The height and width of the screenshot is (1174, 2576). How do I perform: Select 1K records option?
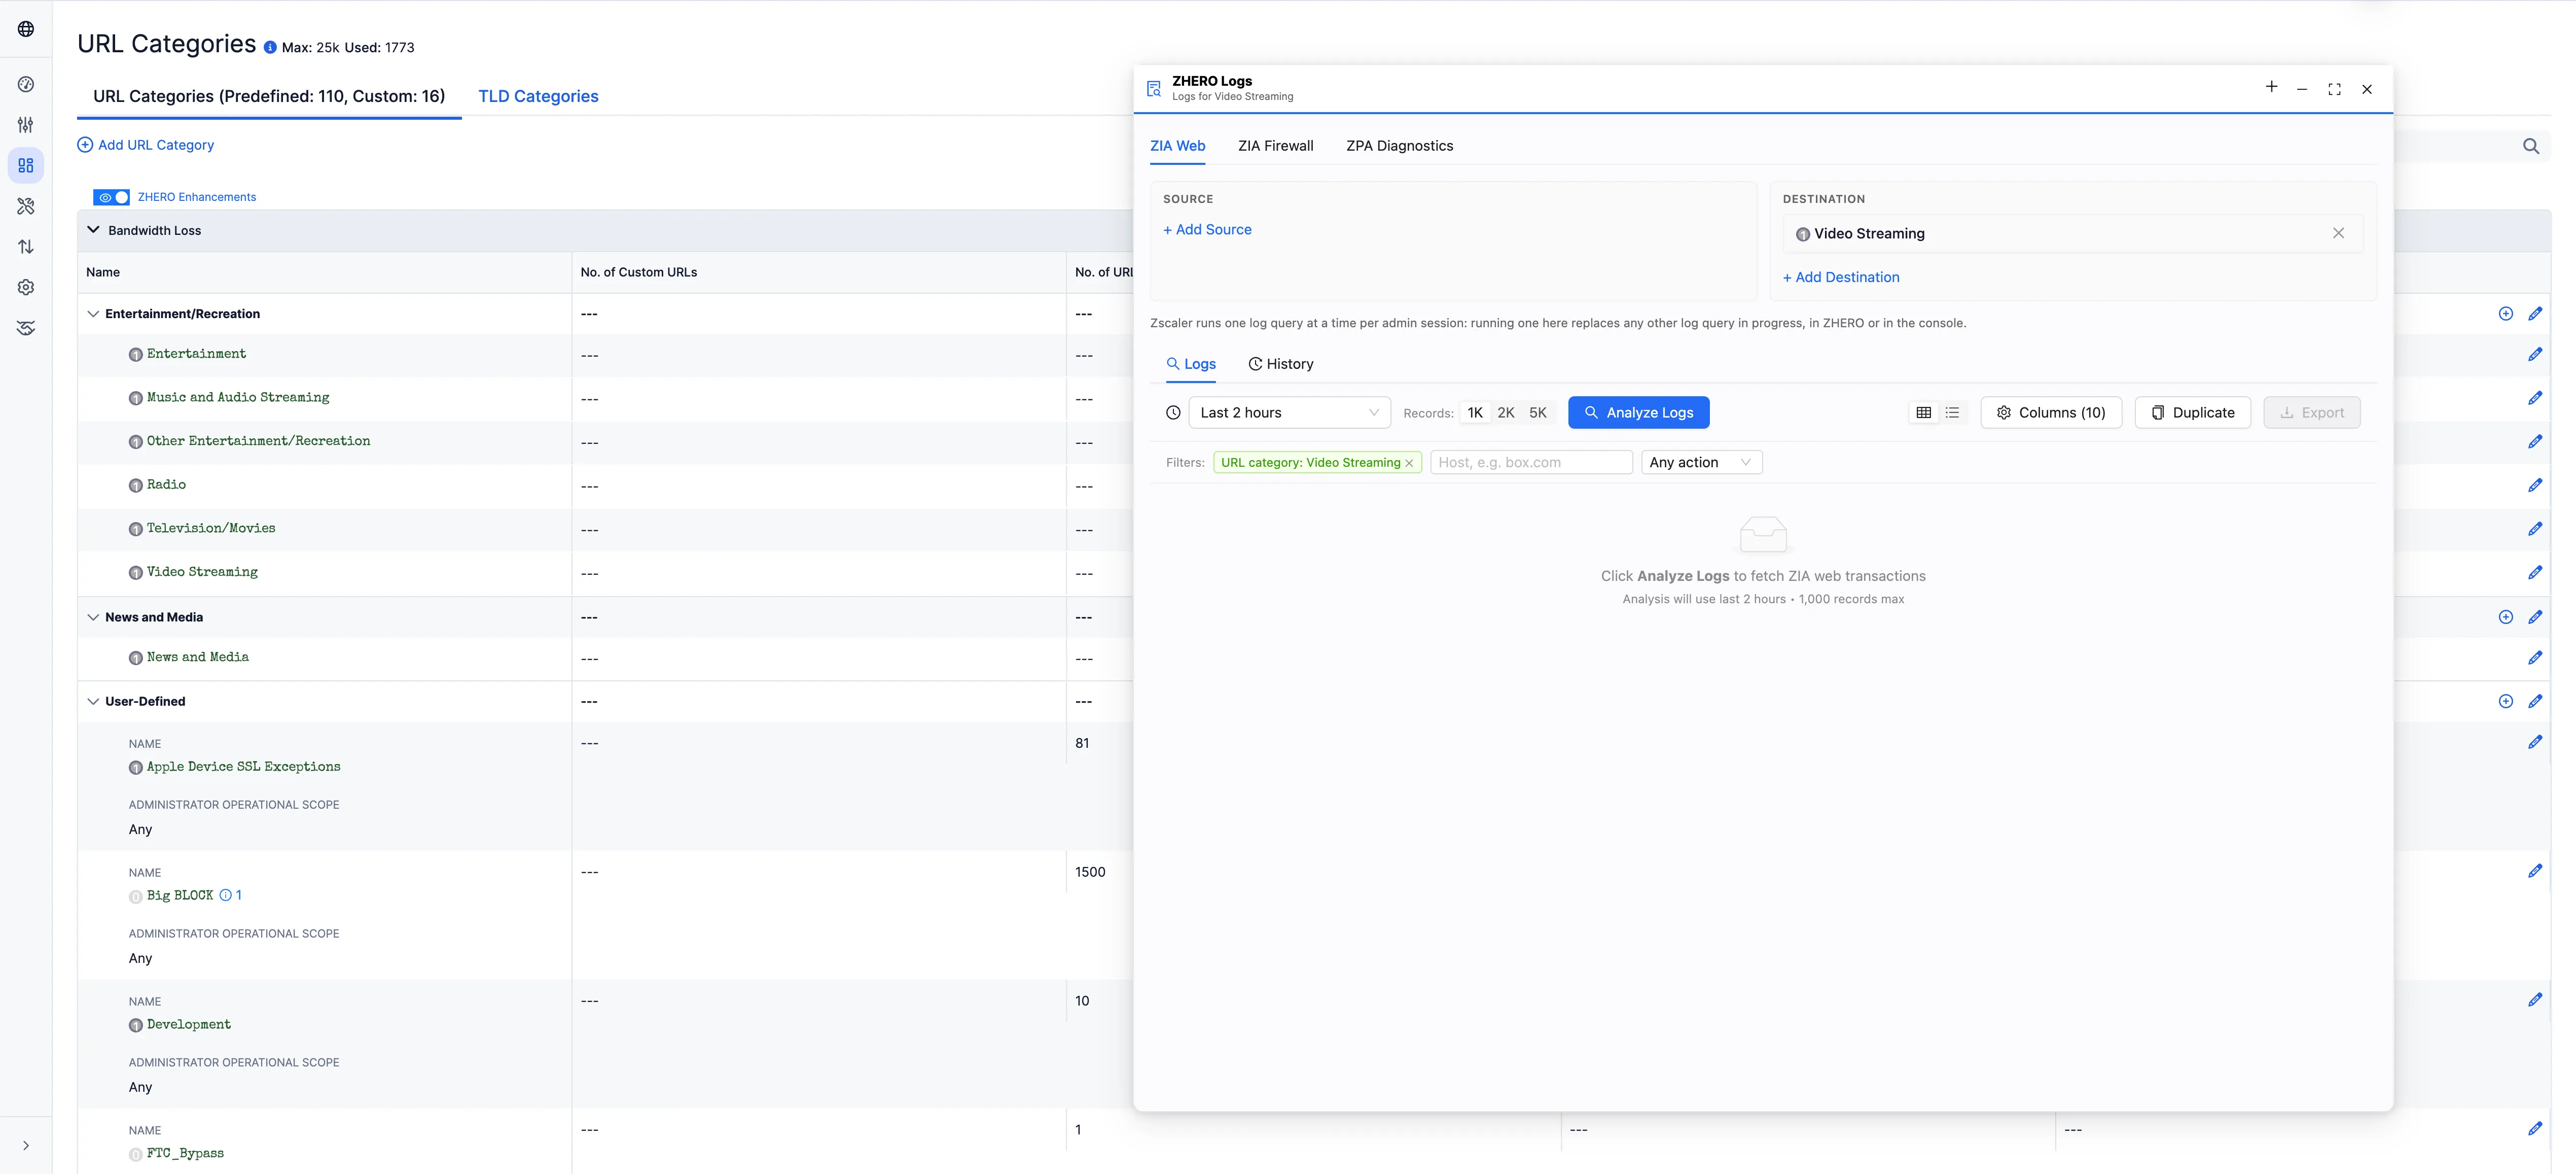1475,412
